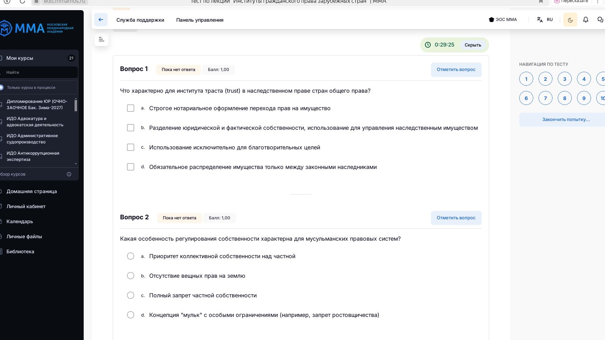Viewport: 605px width, 340px height.
Task: Check answer a Строгое нотариальное оформление
Action: [x=131, y=108]
